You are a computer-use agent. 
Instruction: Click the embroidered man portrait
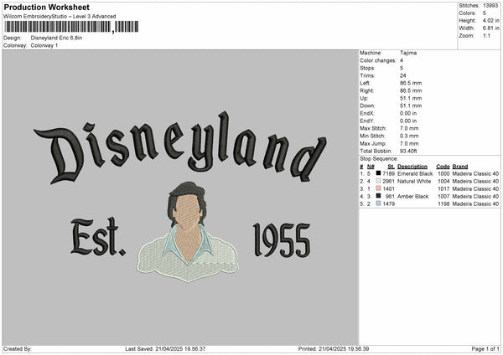pos(188,232)
